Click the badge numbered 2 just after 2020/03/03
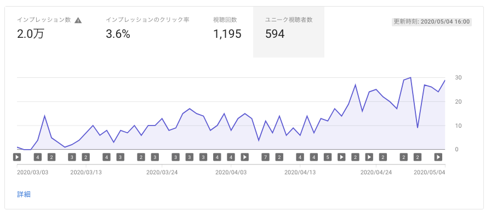 click(x=52, y=157)
